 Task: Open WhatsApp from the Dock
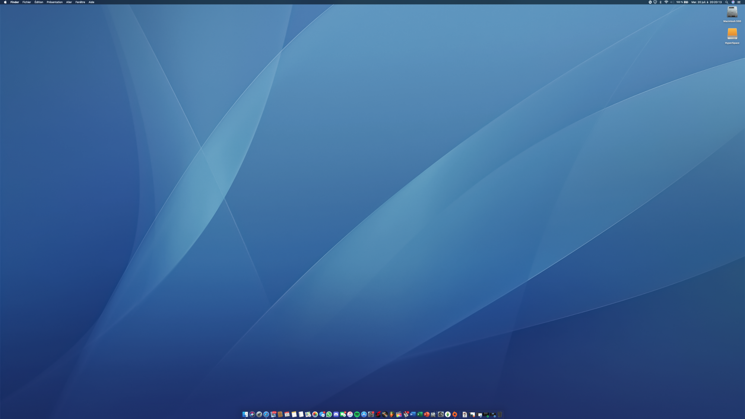[329, 414]
